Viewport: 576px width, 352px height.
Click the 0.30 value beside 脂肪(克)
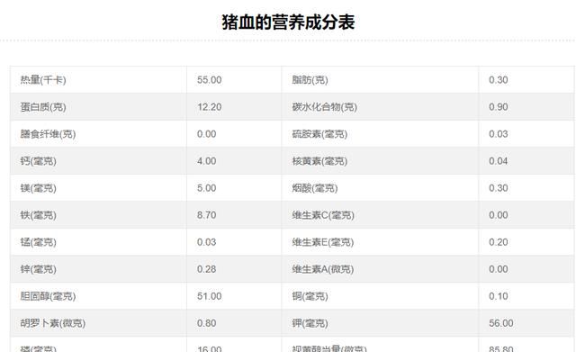coord(499,80)
